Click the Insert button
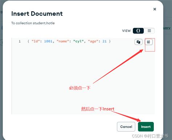 point(146,127)
